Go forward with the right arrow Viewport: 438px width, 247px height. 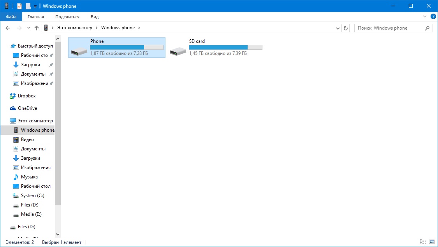click(19, 28)
